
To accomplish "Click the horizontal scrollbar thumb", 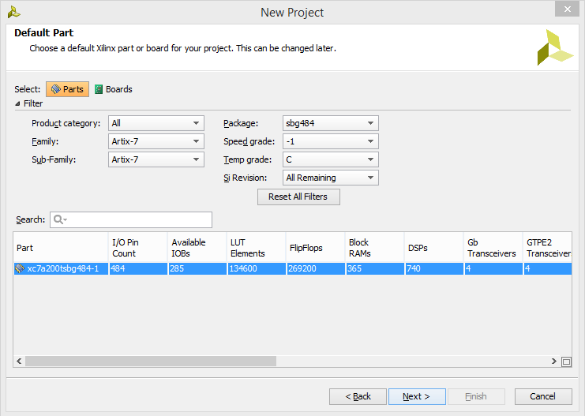I will pos(151,362).
